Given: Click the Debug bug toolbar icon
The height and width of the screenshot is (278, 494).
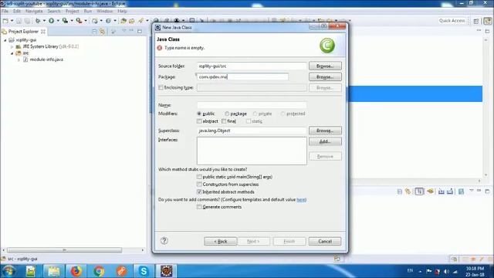Looking at the screenshot, I should (x=38, y=21).
